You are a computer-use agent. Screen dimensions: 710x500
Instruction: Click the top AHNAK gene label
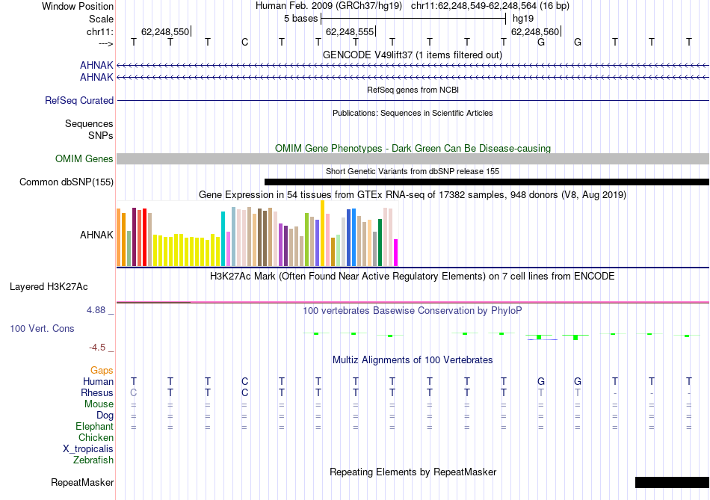(x=96, y=66)
